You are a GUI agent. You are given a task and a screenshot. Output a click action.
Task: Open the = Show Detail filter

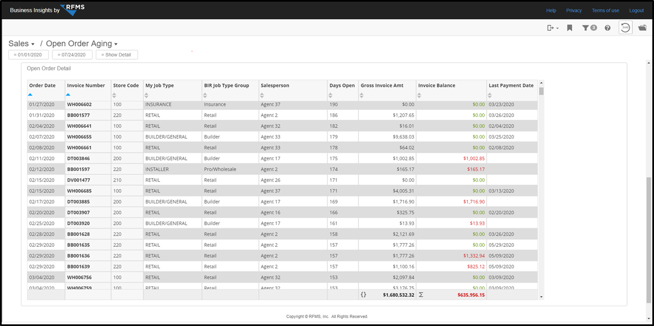[117, 55]
